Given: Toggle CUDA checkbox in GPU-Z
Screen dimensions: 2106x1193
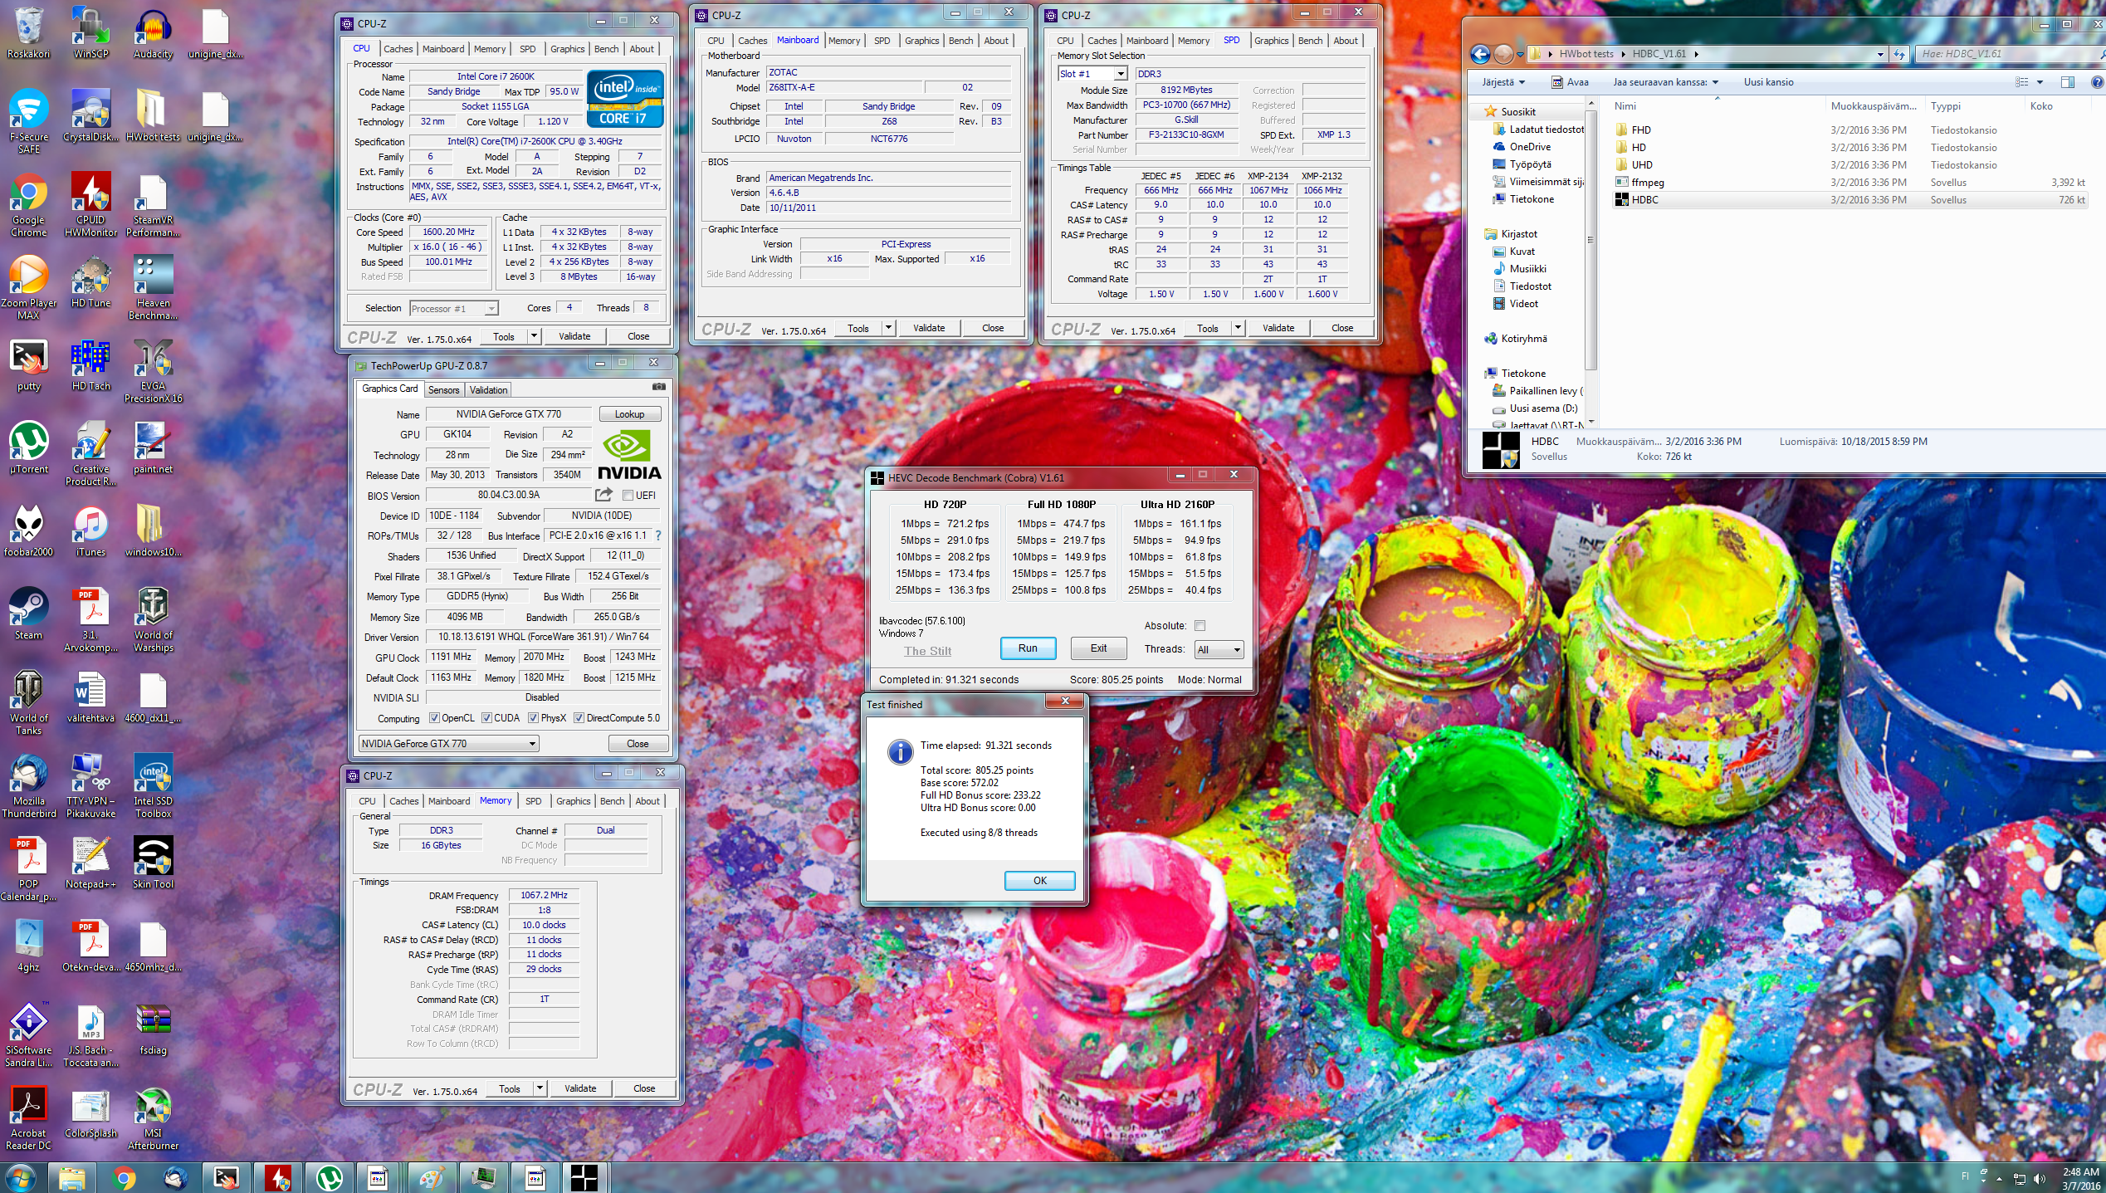Looking at the screenshot, I should point(486,718).
